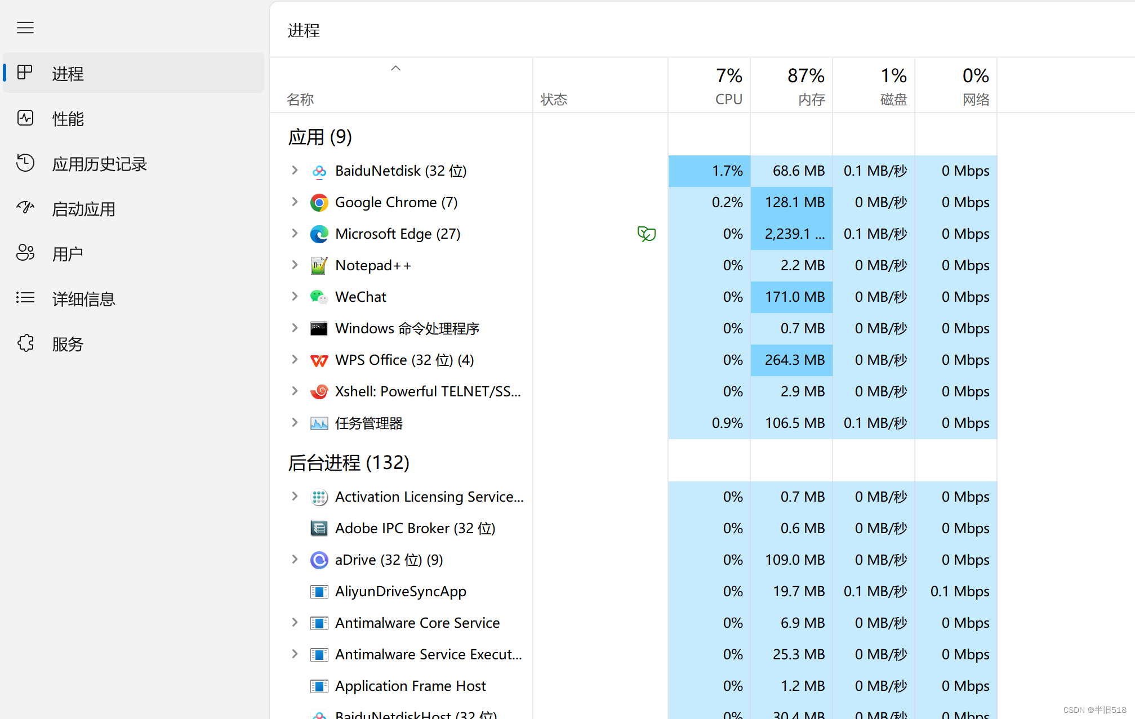Expand aDrive (32 位) background process
The height and width of the screenshot is (719, 1135).
pos(295,559)
